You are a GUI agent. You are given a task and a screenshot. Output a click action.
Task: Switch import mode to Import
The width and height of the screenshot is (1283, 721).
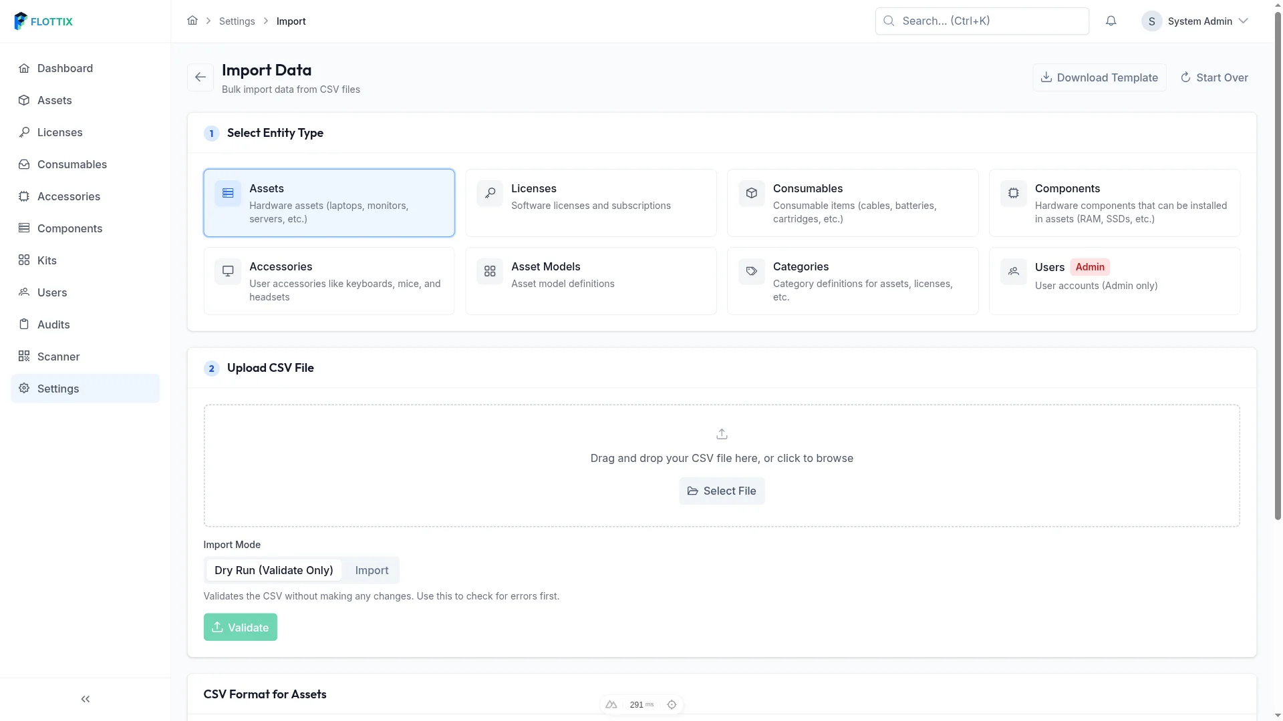coord(372,570)
